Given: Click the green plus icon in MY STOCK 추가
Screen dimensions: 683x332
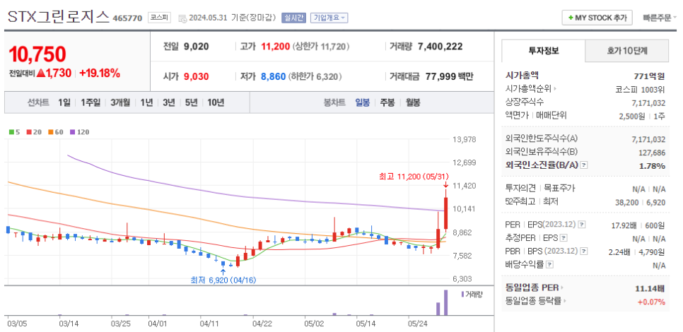Looking at the screenshot, I should click(571, 18).
